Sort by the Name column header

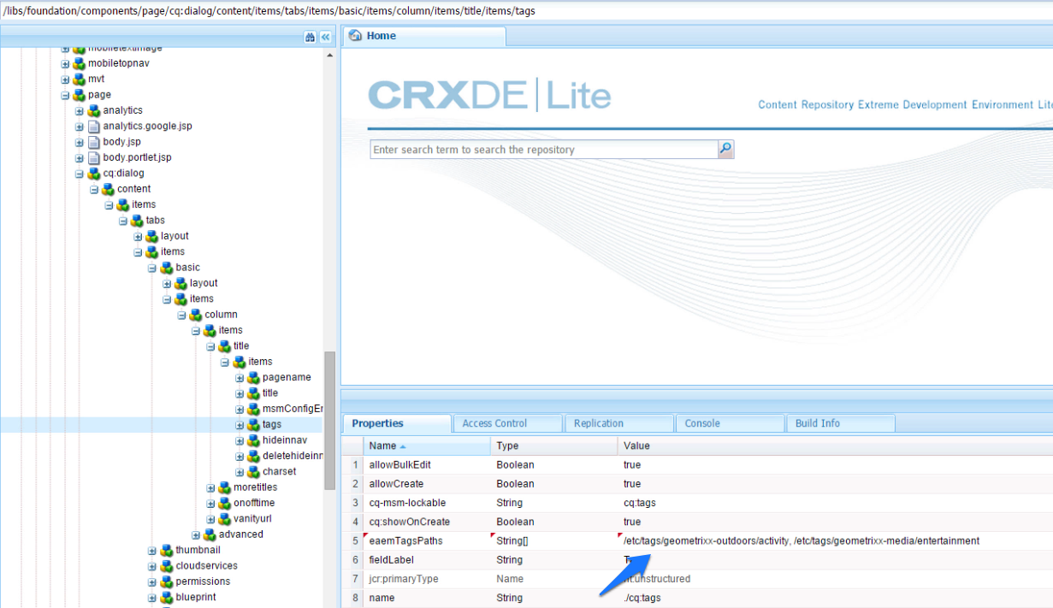[x=427, y=446]
